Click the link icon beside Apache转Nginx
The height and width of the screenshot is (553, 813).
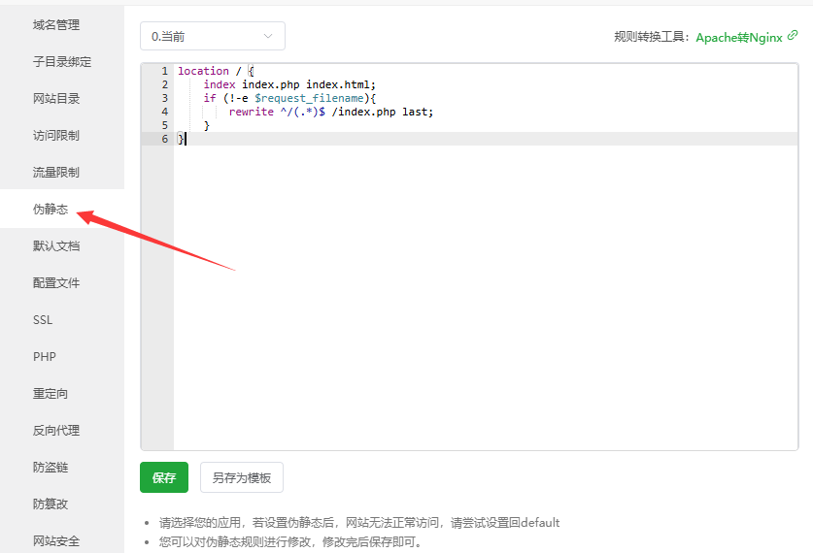pyautogui.click(x=793, y=35)
